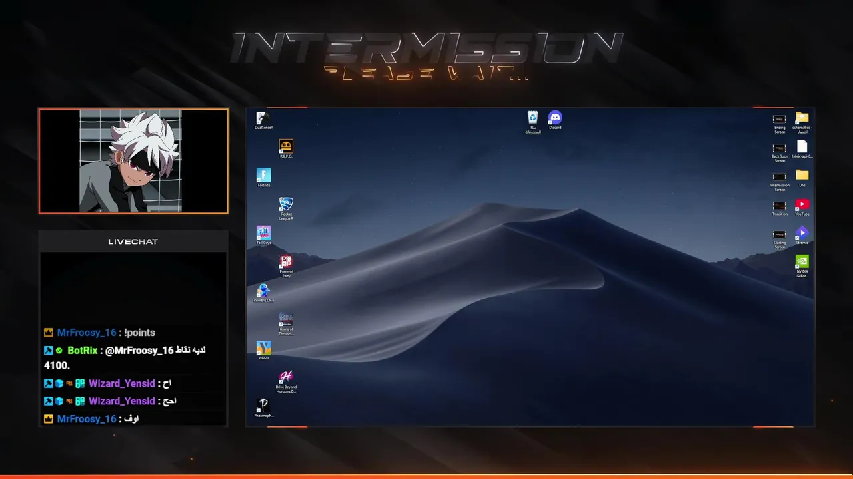853x479 pixels.
Task: Open the Drive Beyond Horizons shortcut
Action: (x=286, y=382)
